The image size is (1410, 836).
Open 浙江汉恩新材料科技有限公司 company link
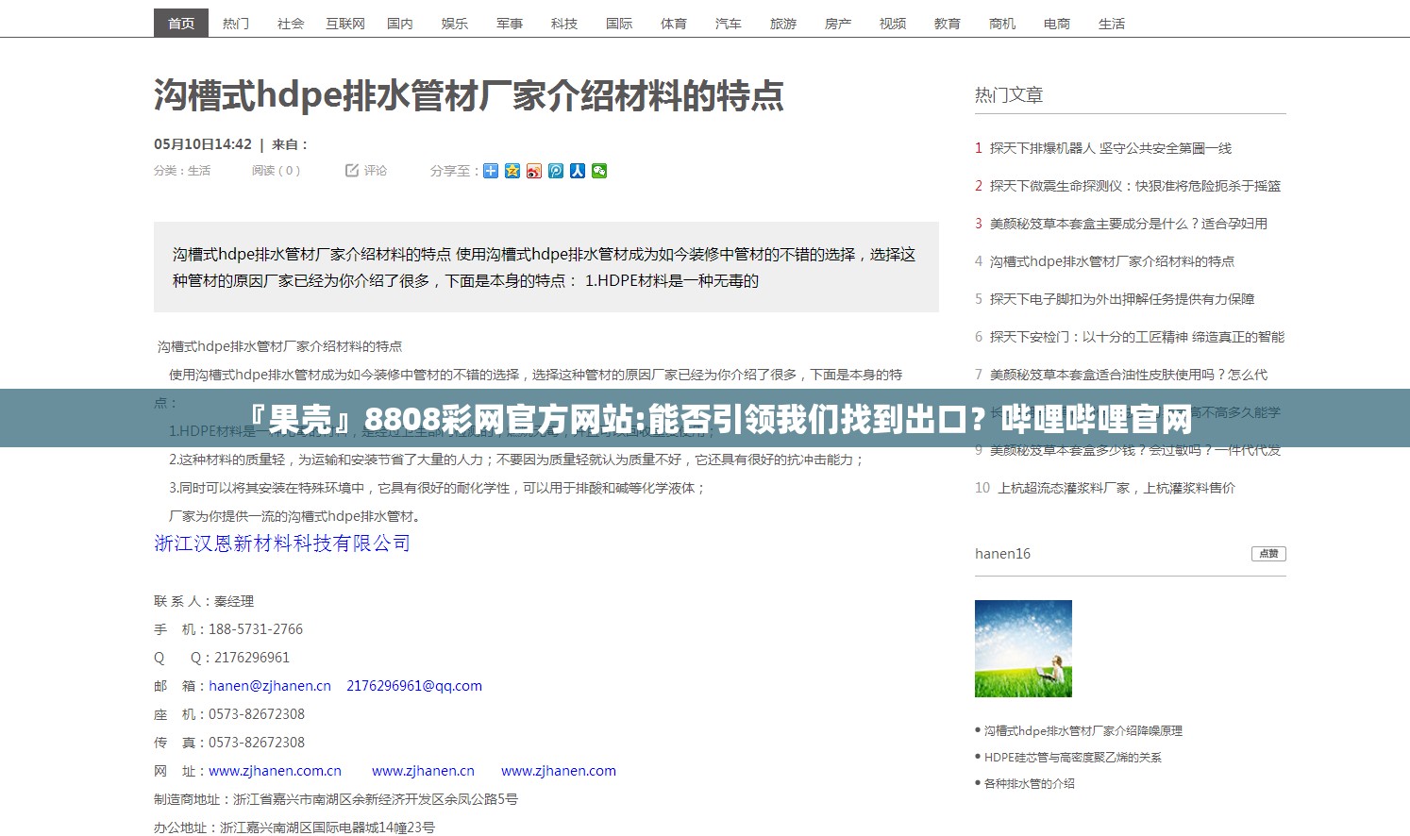[282, 543]
